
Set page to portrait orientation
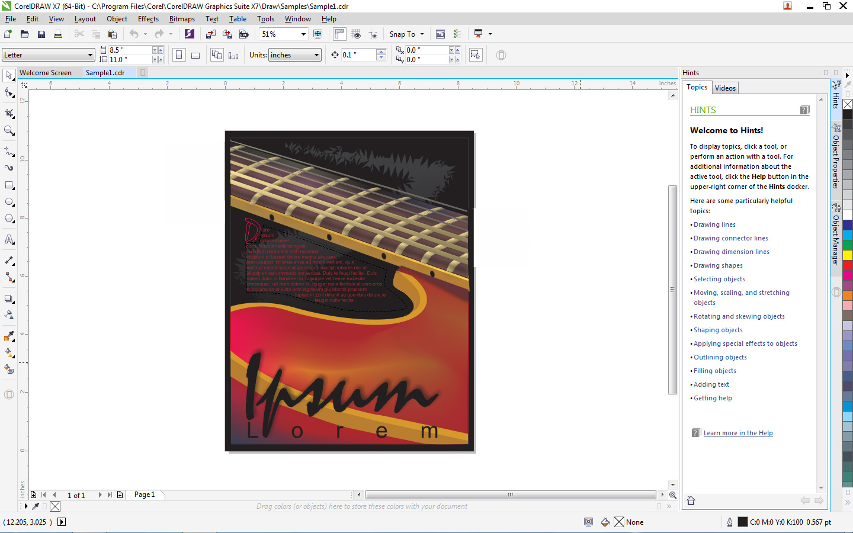tap(179, 55)
